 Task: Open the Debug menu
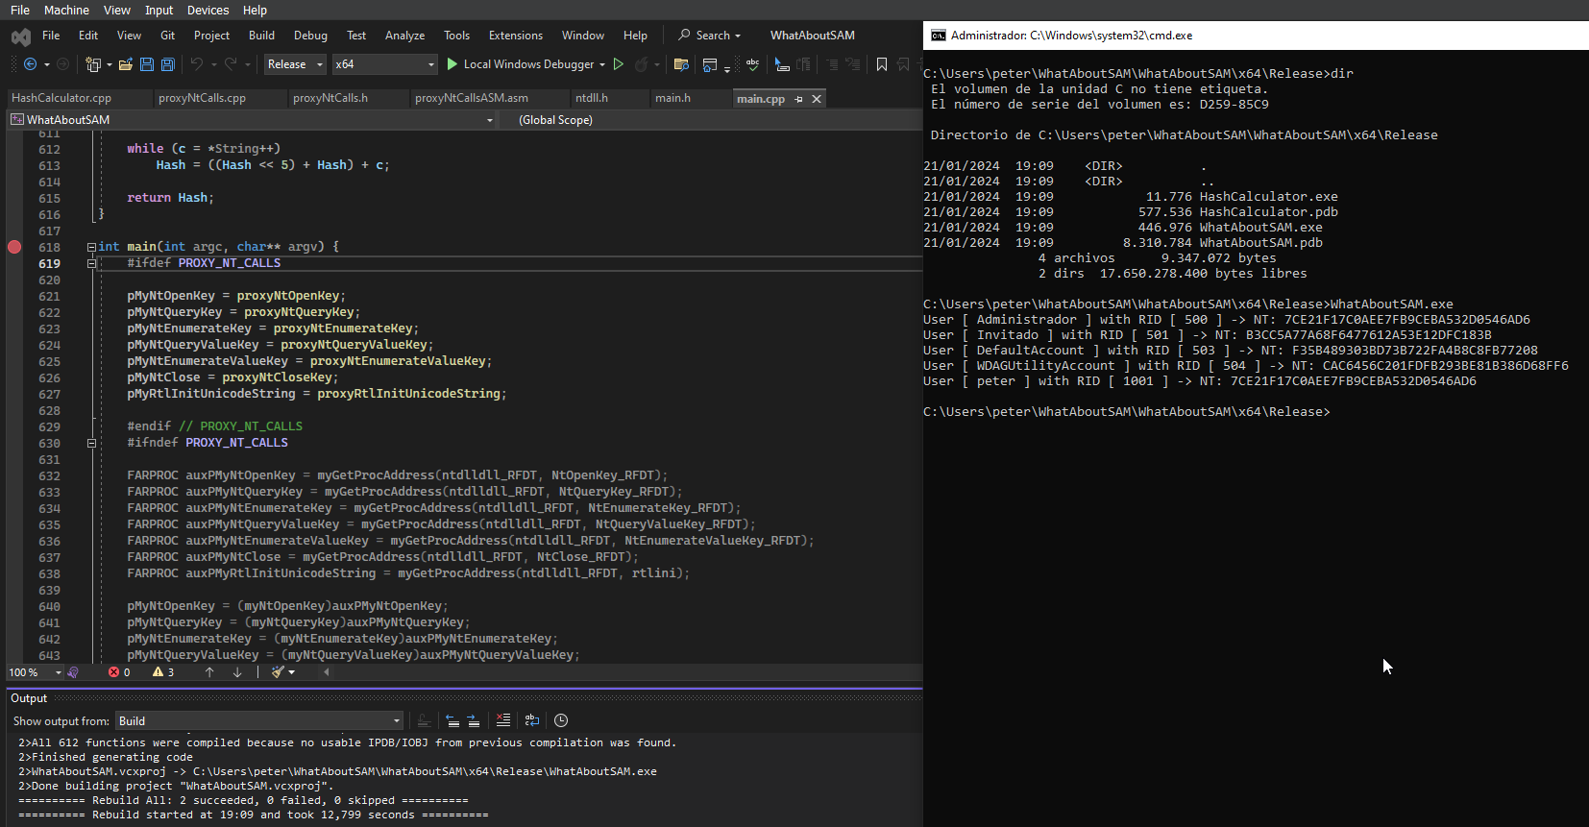point(310,36)
